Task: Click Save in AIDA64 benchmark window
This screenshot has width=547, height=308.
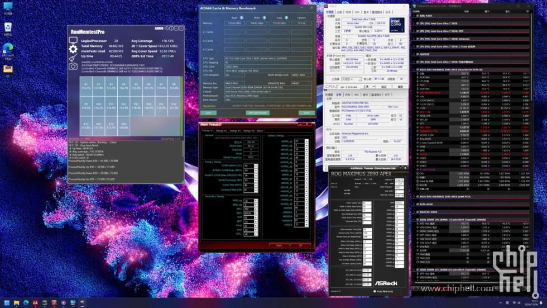Action: 208,113
